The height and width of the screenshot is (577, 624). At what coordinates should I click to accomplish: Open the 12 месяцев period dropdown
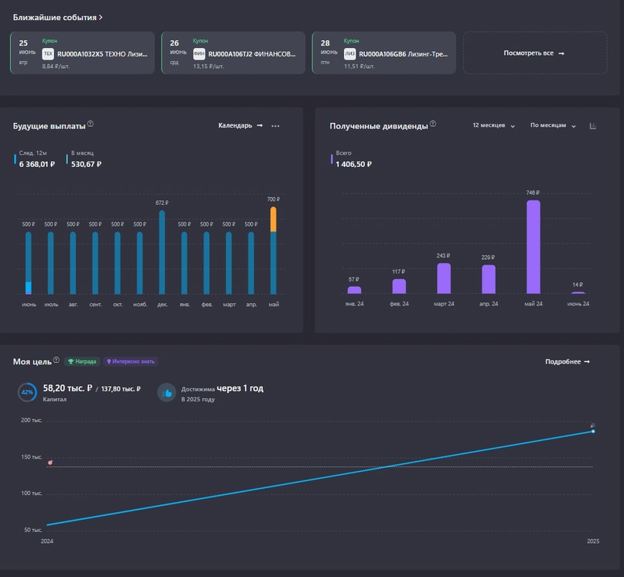pos(493,126)
